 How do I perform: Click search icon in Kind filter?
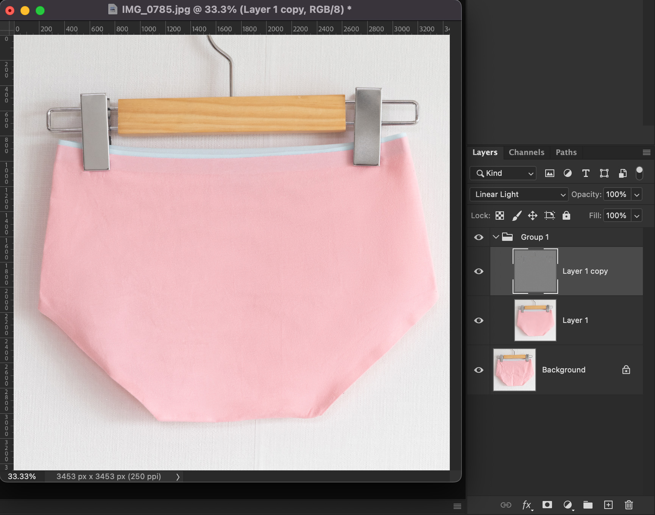[480, 173]
